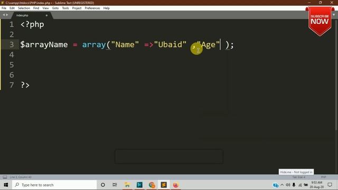Open the PHP syntax selector
This screenshot has width=338, height=190.
pyautogui.click(x=323, y=177)
